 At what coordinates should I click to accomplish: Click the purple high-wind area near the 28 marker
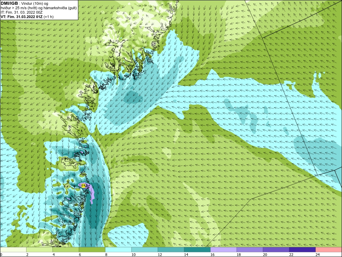click(92, 194)
